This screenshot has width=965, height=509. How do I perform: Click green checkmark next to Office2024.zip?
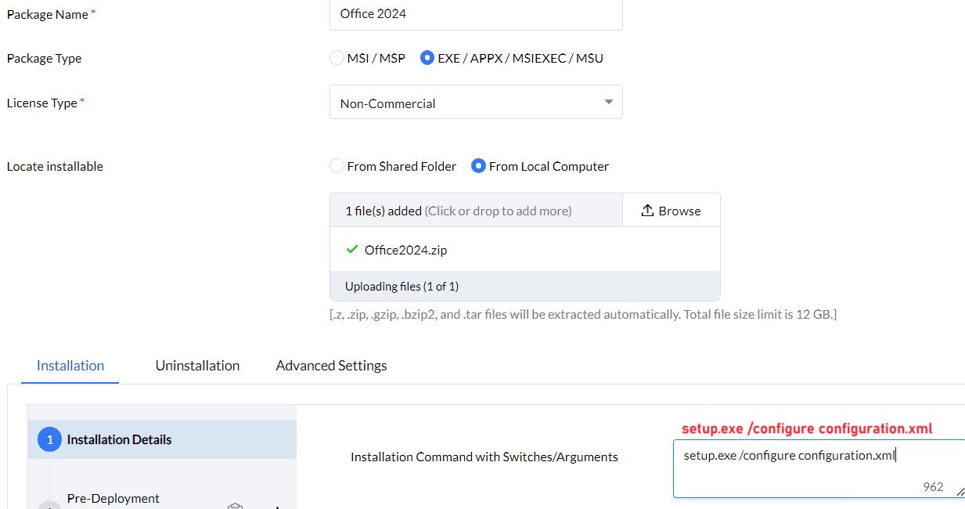point(352,250)
